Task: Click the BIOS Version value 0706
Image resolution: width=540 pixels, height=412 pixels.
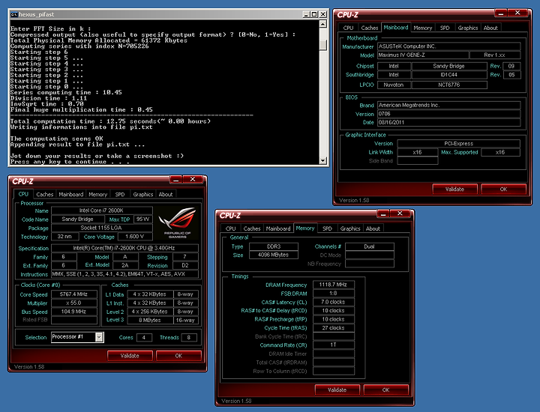Action: [x=448, y=114]
